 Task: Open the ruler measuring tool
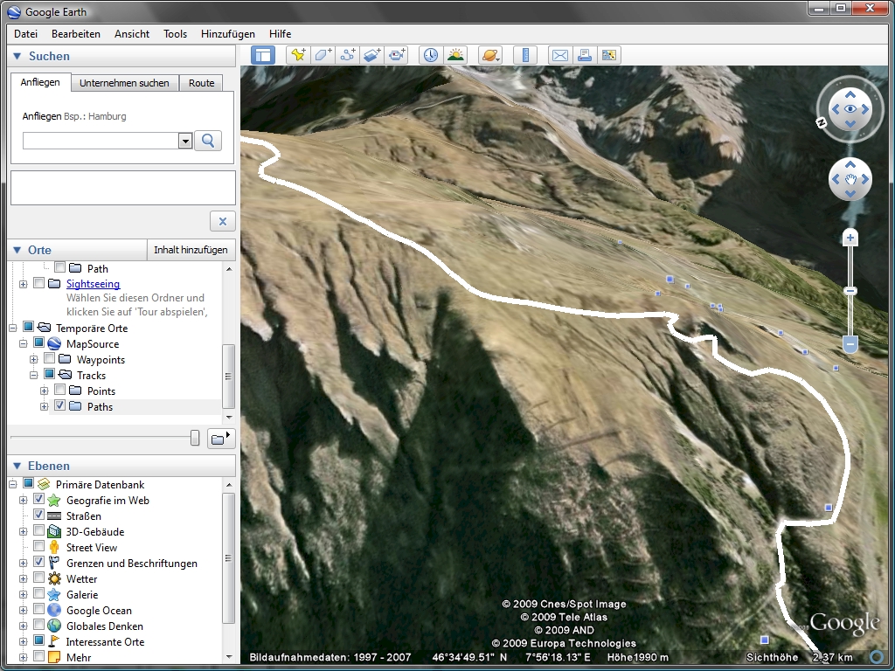click(525, 55)
